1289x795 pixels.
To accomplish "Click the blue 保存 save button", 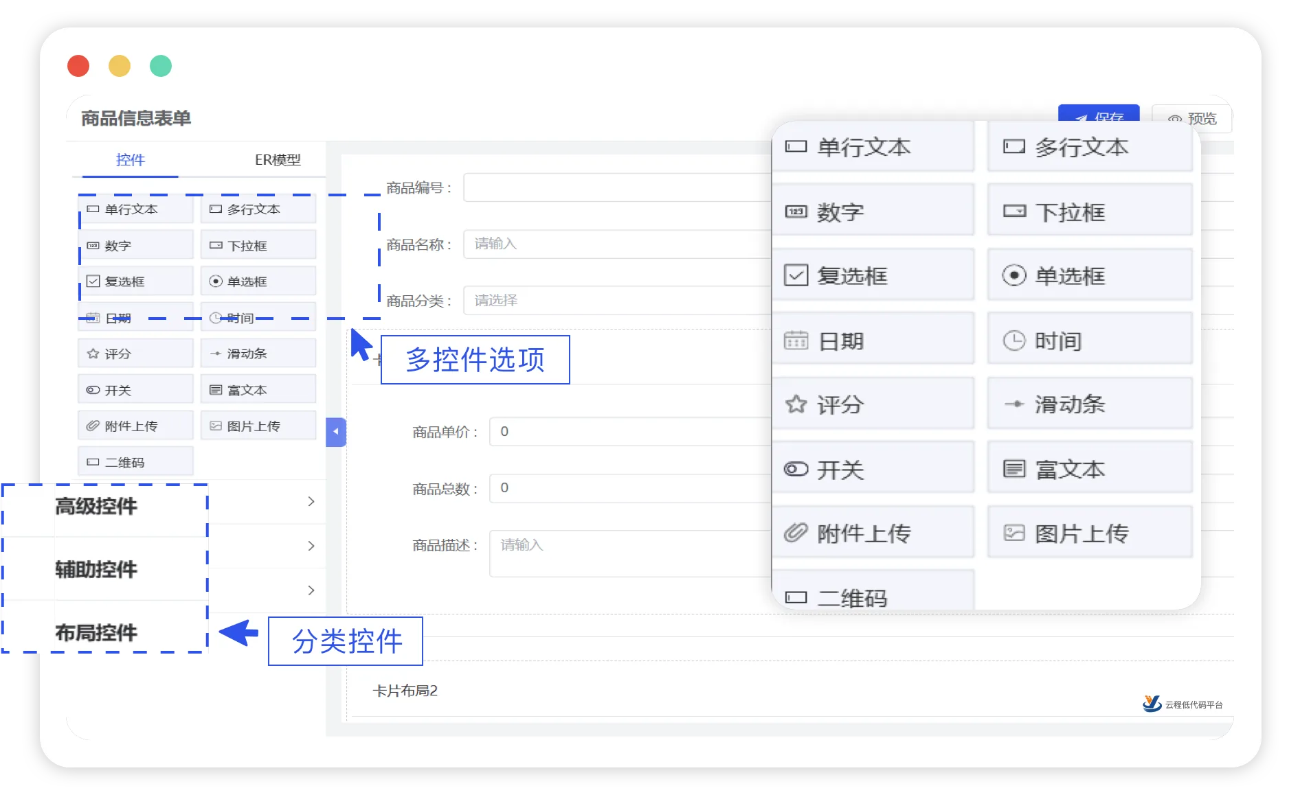I will pyautogui.click(x=1099, y=114).
